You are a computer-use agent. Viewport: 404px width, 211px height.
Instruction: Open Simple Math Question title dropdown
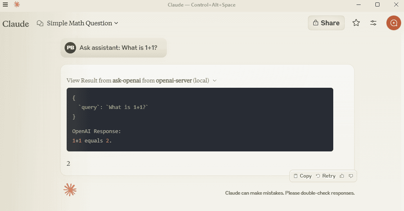point(83,23)
